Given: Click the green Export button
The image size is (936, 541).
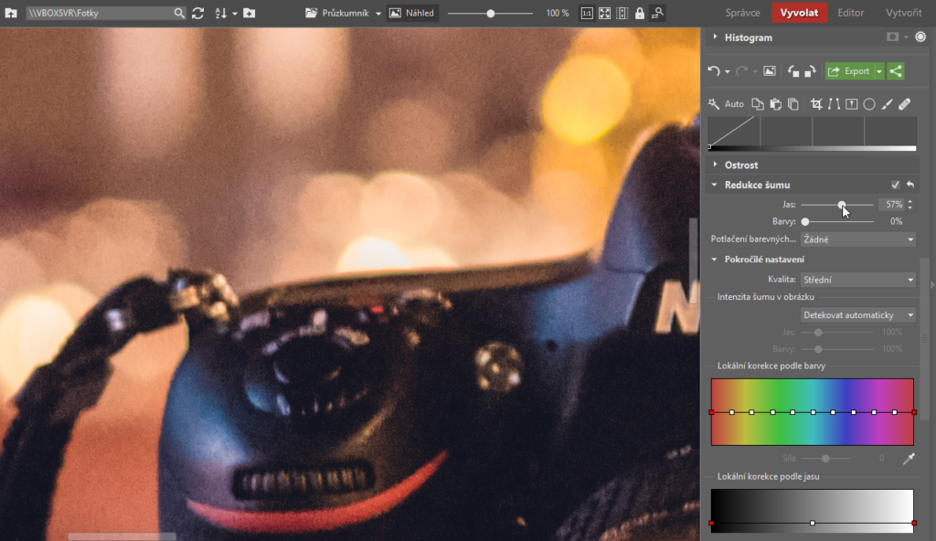Looking at the screenshot, I should 849,71.
